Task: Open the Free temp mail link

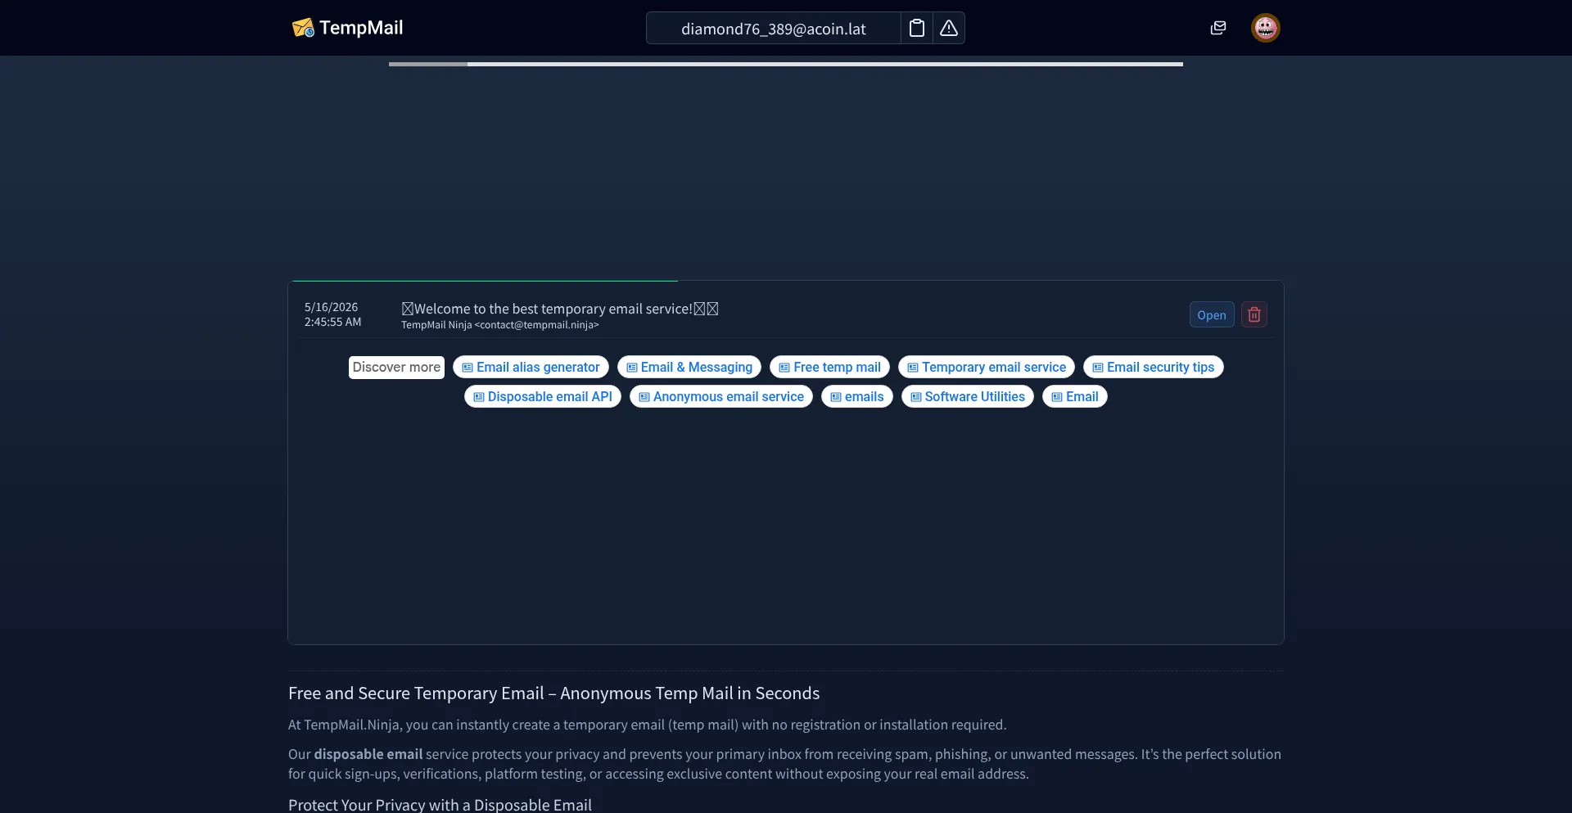Action: [x=829, y=367]
